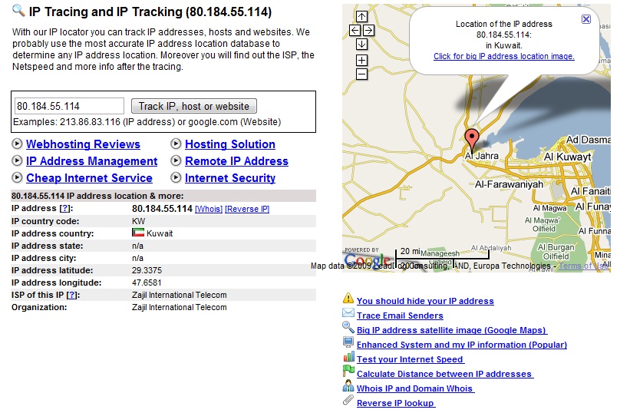Click the big IP address location image link
This screenshot has height=413, width=620.
pos(503,57)
